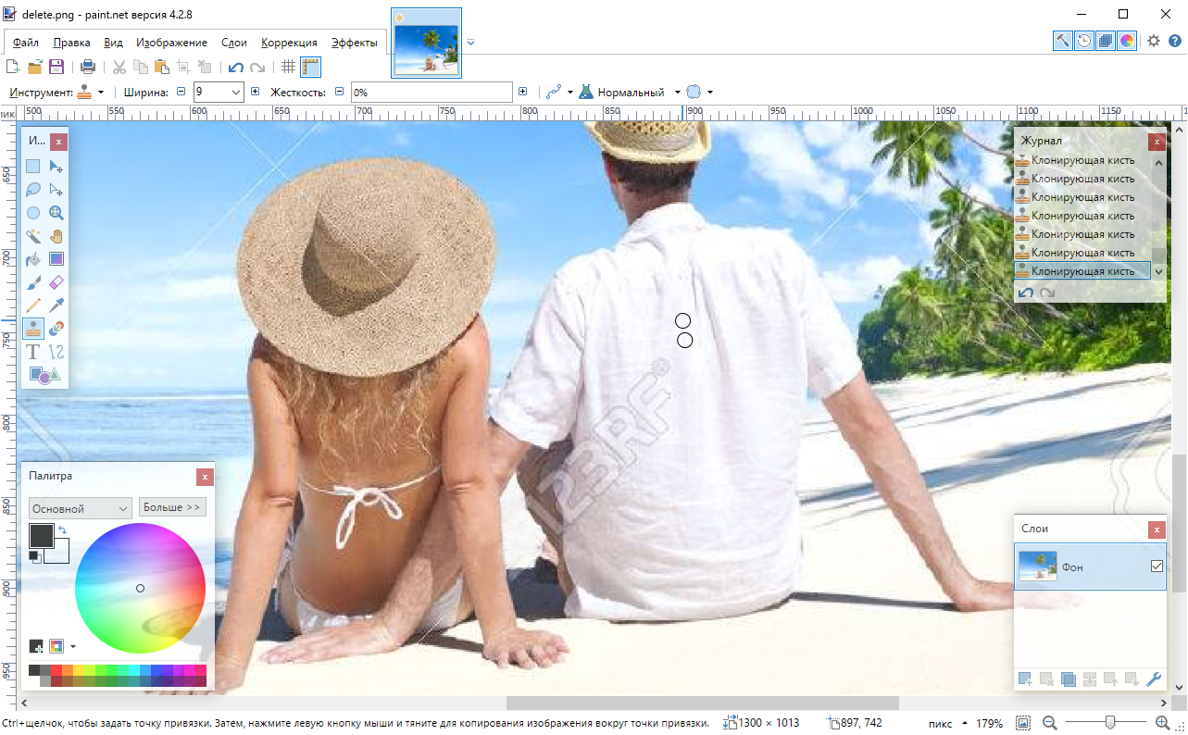Adjust the zoom slider in status bar
The image size is (1188, 735).
(1110, 722)
